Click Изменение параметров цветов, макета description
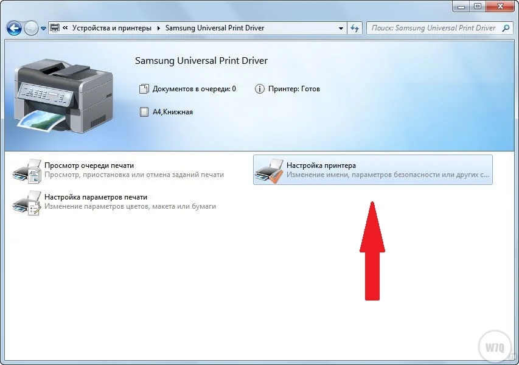 pyautogui.click(x=130, y=206)
